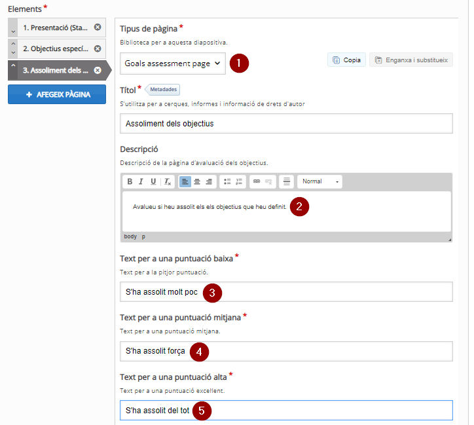Move '3. Assoliment dels' page up
The height and width of the screenshot is (425, 474).
coord(13,65)
